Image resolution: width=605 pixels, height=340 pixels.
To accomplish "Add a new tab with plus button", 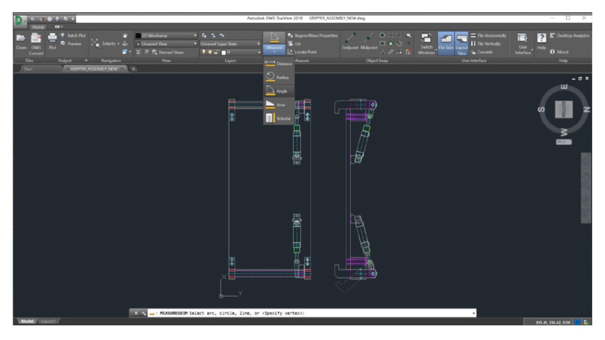I will (x=134, y=69).
